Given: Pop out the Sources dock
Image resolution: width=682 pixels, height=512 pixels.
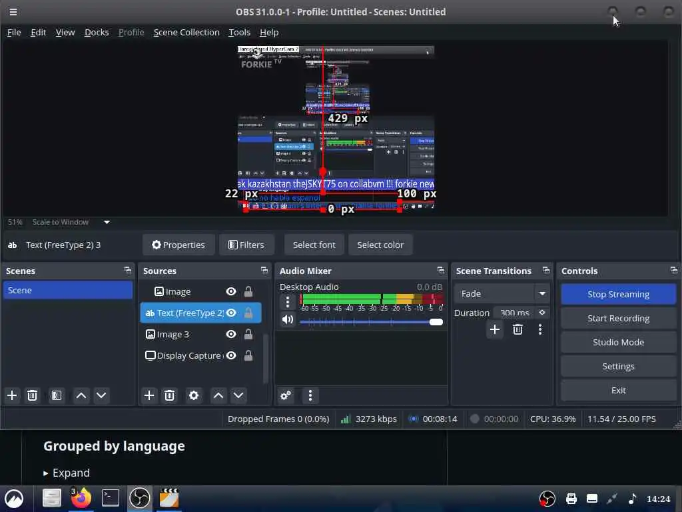Looking at the screenshot, I should tap(264, 271).
